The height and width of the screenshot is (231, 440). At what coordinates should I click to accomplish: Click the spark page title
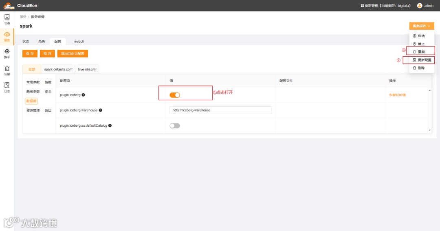click(x=26, y=26)
